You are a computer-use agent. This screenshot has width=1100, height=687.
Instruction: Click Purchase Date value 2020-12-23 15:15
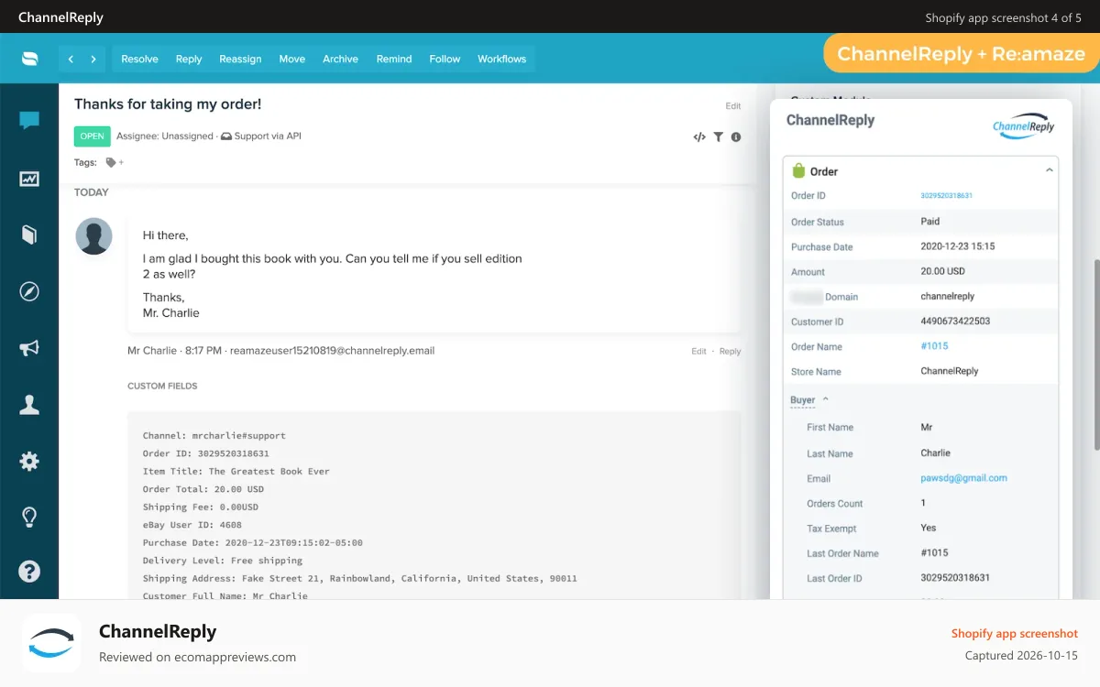tap(958, 246)
